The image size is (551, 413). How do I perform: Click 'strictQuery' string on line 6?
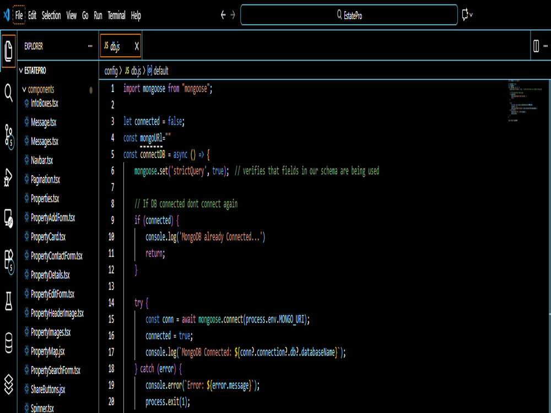point(187,171)
